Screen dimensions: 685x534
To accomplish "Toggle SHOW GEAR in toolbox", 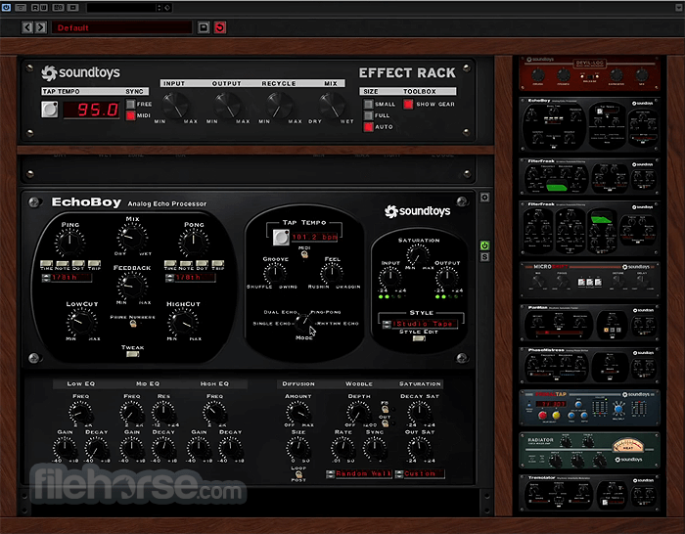I will 408,104.
